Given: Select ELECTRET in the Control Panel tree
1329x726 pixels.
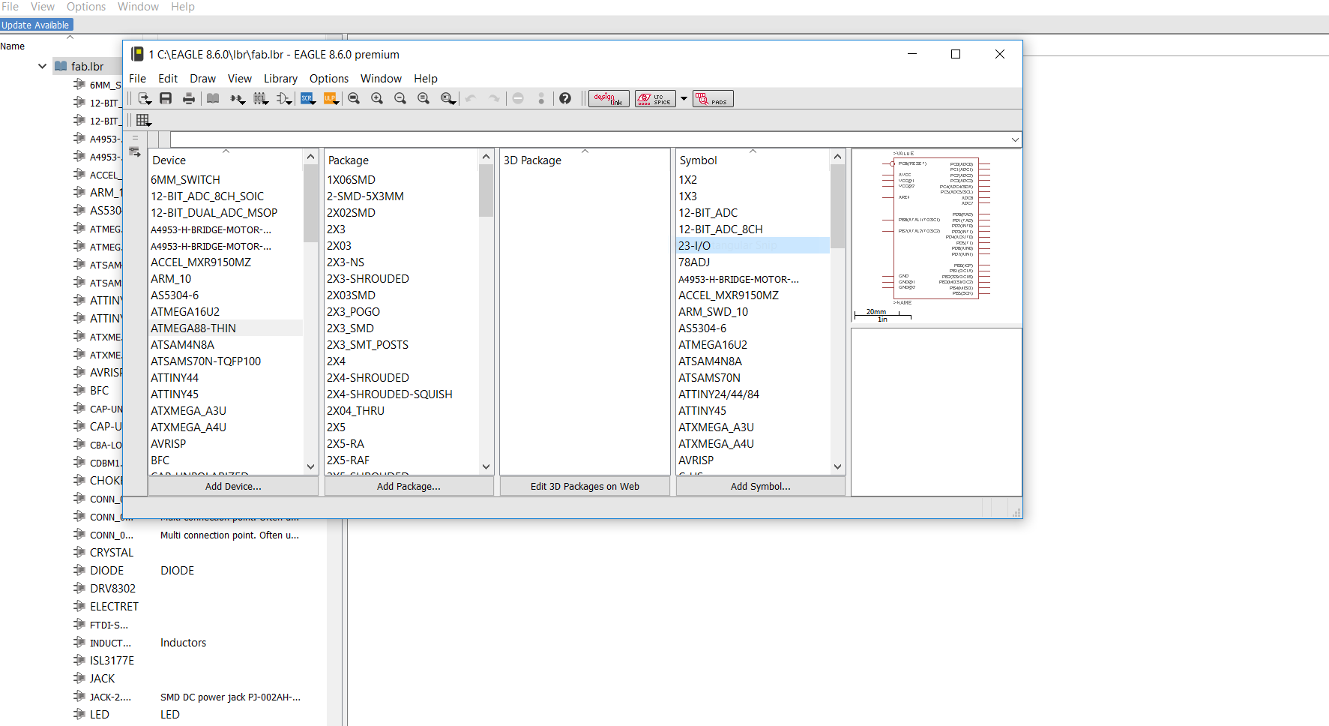Looking at the screenshot, I should 114,606.
